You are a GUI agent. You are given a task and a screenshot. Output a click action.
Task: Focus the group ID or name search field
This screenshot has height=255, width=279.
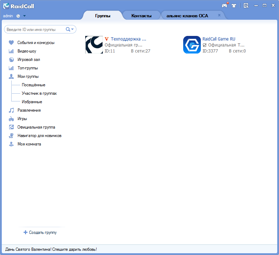click(36, 29)
